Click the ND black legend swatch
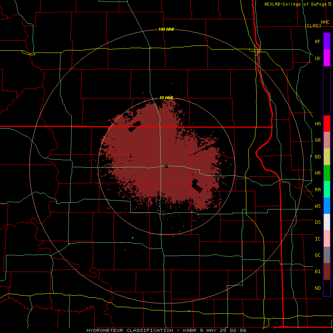 coord(327,288)
